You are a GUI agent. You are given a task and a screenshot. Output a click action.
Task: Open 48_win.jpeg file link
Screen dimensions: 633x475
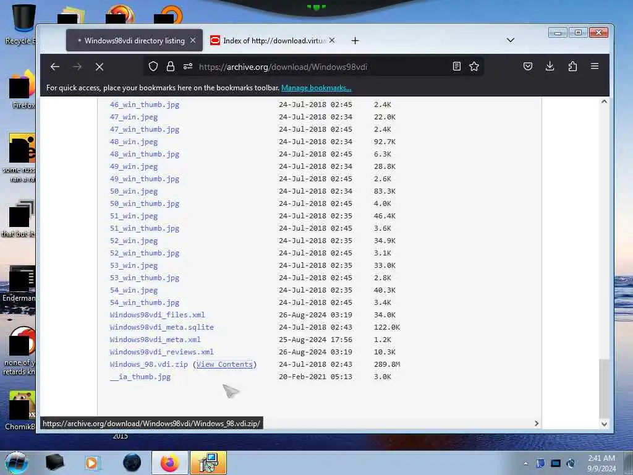(134, 142)
